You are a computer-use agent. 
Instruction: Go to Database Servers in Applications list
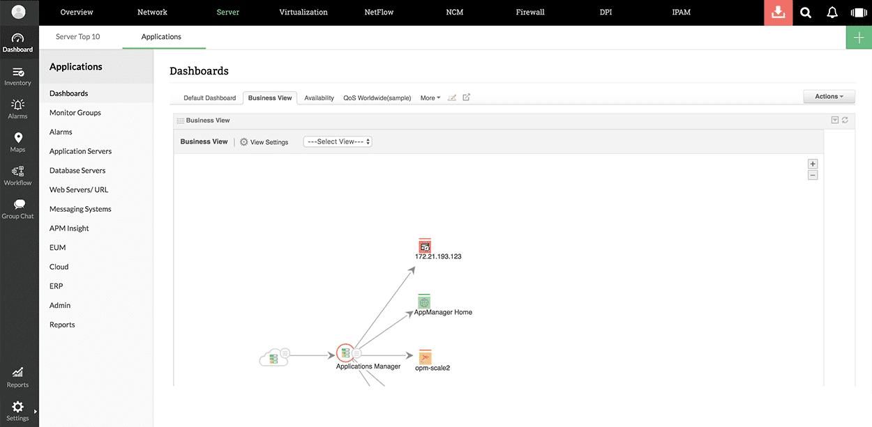tap(77, 171)
